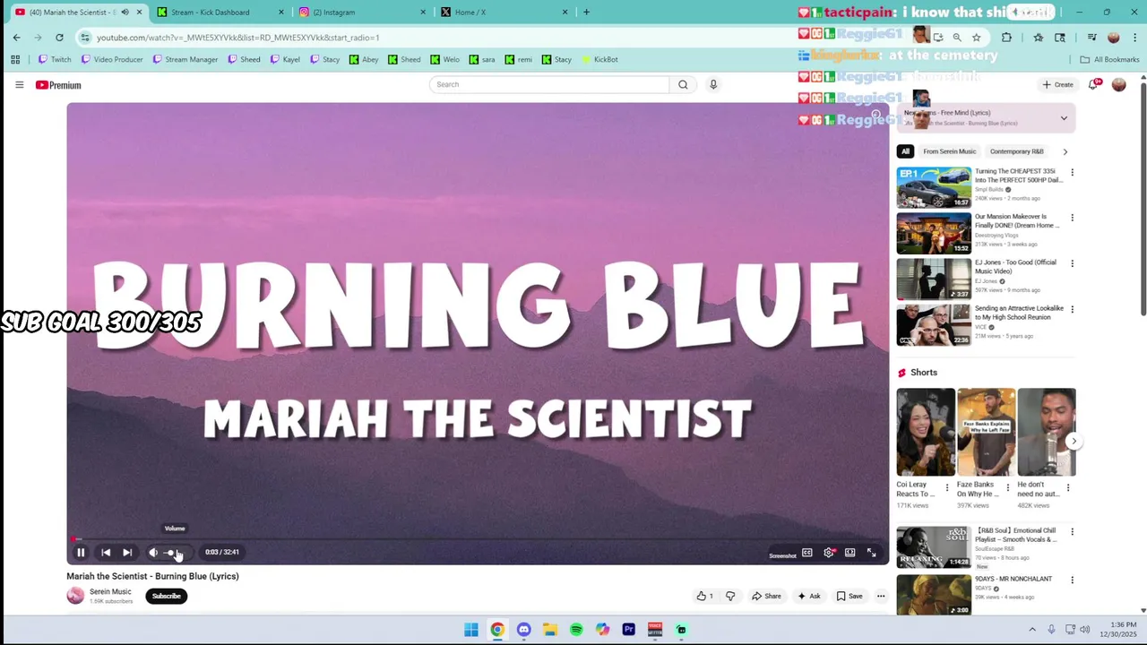
Task: Subscribe to Serein Music
Action: pos(166,596)
